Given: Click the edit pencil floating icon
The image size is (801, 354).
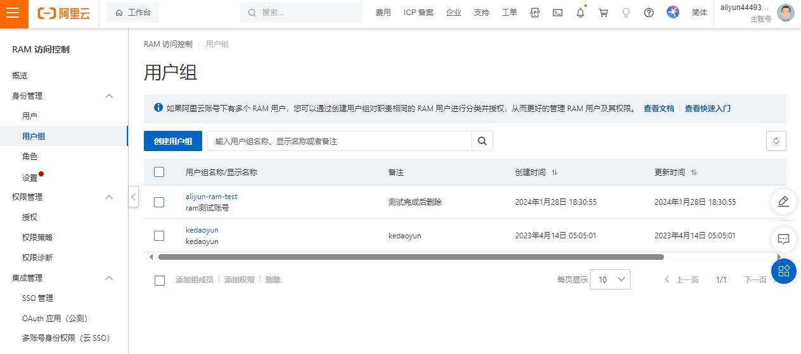Looking at the screenshot, I should (x=783, y=202).
